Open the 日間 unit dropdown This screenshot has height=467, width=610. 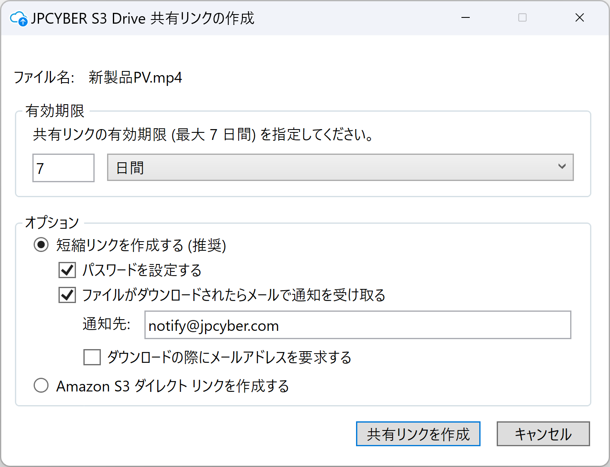point(340,167)
